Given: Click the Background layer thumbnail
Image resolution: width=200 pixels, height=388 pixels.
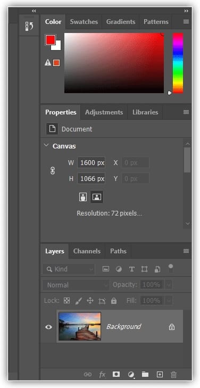Looking at the screenshot, I should click(x=80, y=326).
